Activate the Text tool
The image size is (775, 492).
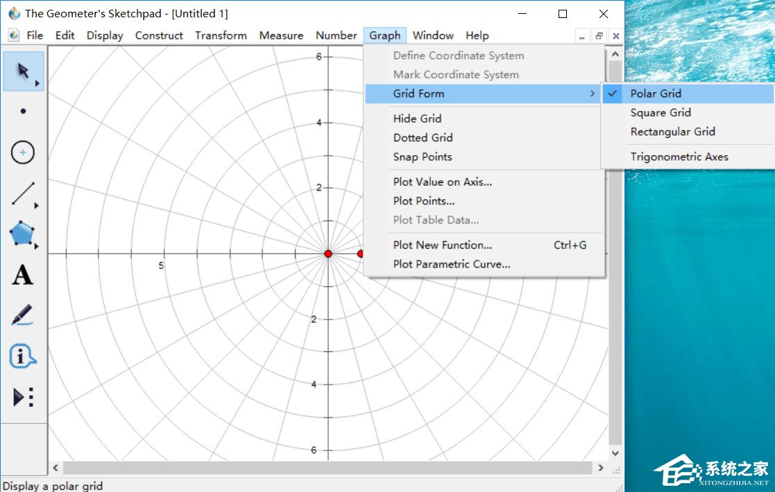(x=23, y=275)
